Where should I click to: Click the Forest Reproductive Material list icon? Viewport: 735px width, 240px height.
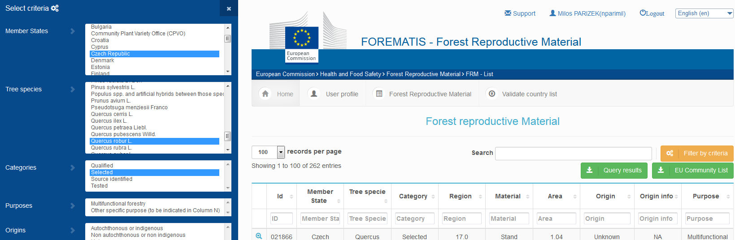coord(379,94)
